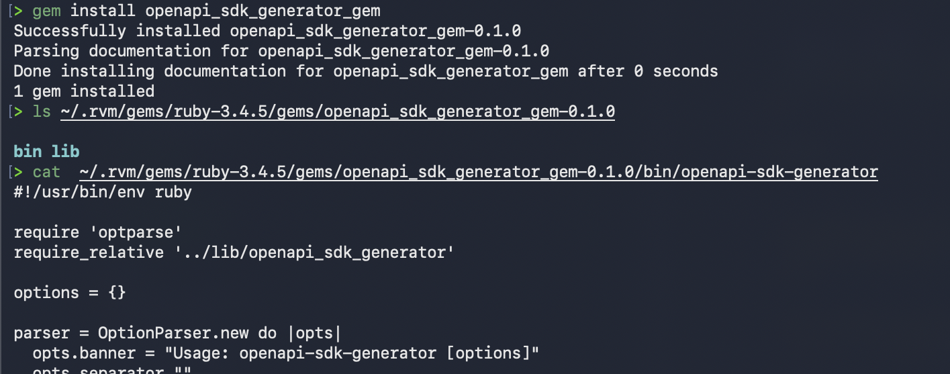Screen dimensions: 950x374
Task: Open the underlined bin/openapi-sdk-generator file path
Action: point(478,172)
